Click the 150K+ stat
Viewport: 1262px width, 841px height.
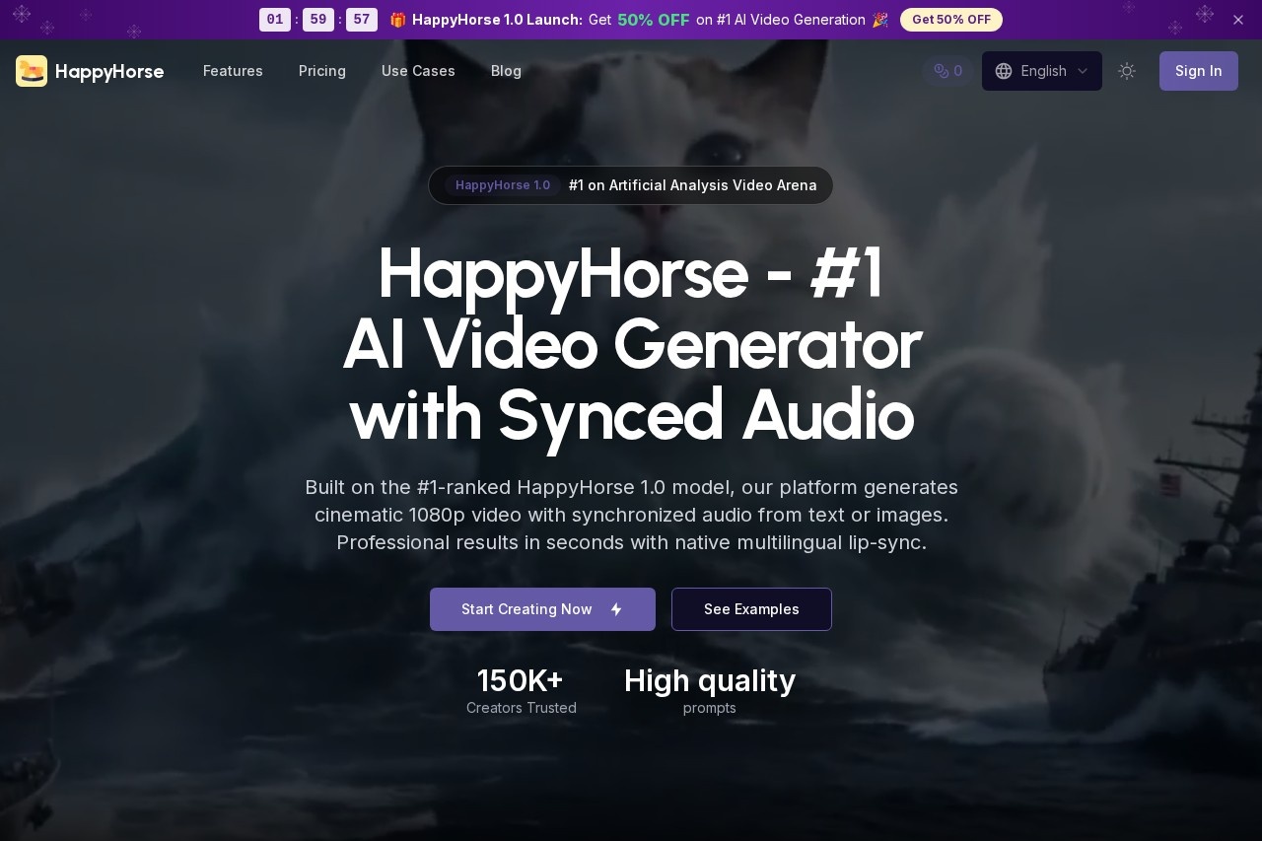pos(521,680)
